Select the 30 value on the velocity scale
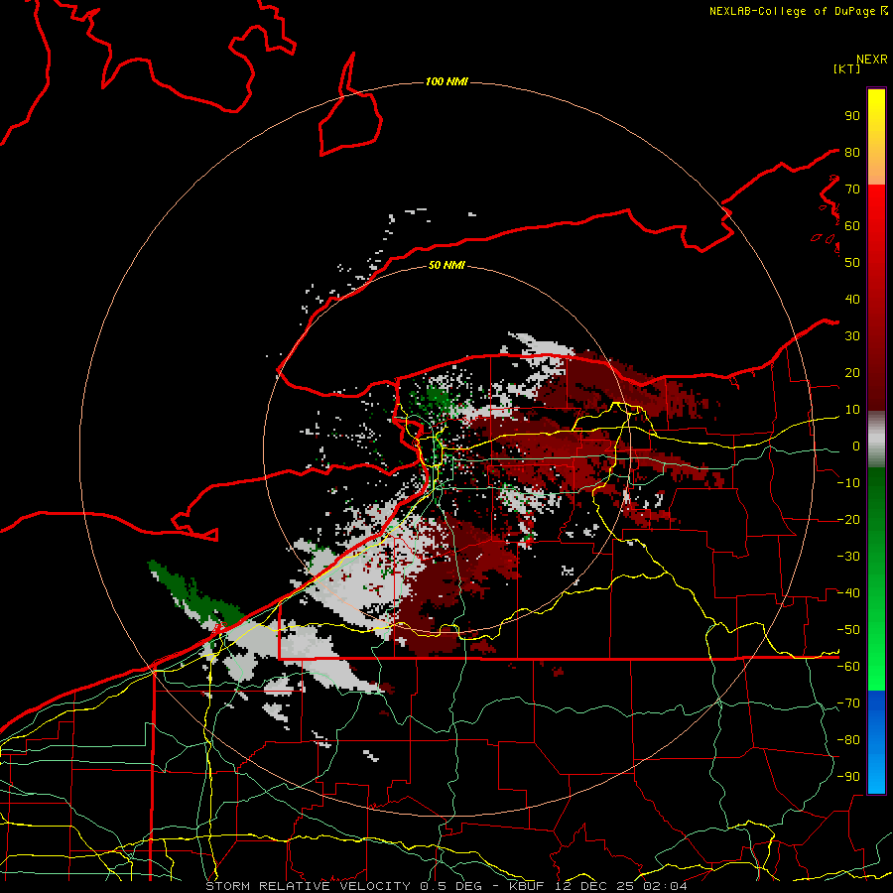893x893 pixels. 852,336
